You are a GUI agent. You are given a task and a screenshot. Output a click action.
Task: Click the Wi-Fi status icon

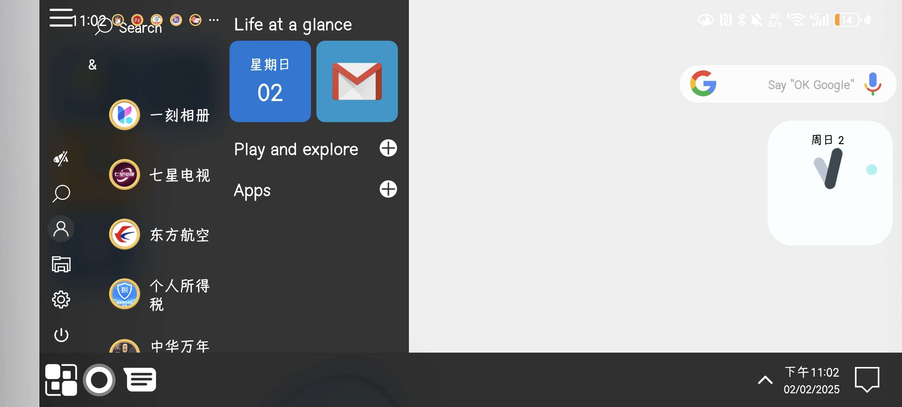click(796, 20)
